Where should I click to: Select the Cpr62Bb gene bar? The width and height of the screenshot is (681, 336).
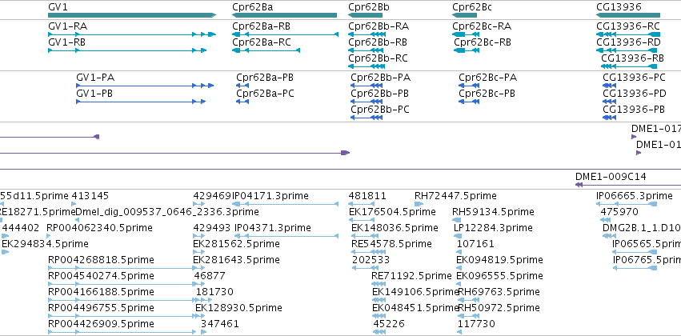click(x=365, y=15)
